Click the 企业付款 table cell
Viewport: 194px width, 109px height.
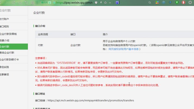tap(76, 45)
